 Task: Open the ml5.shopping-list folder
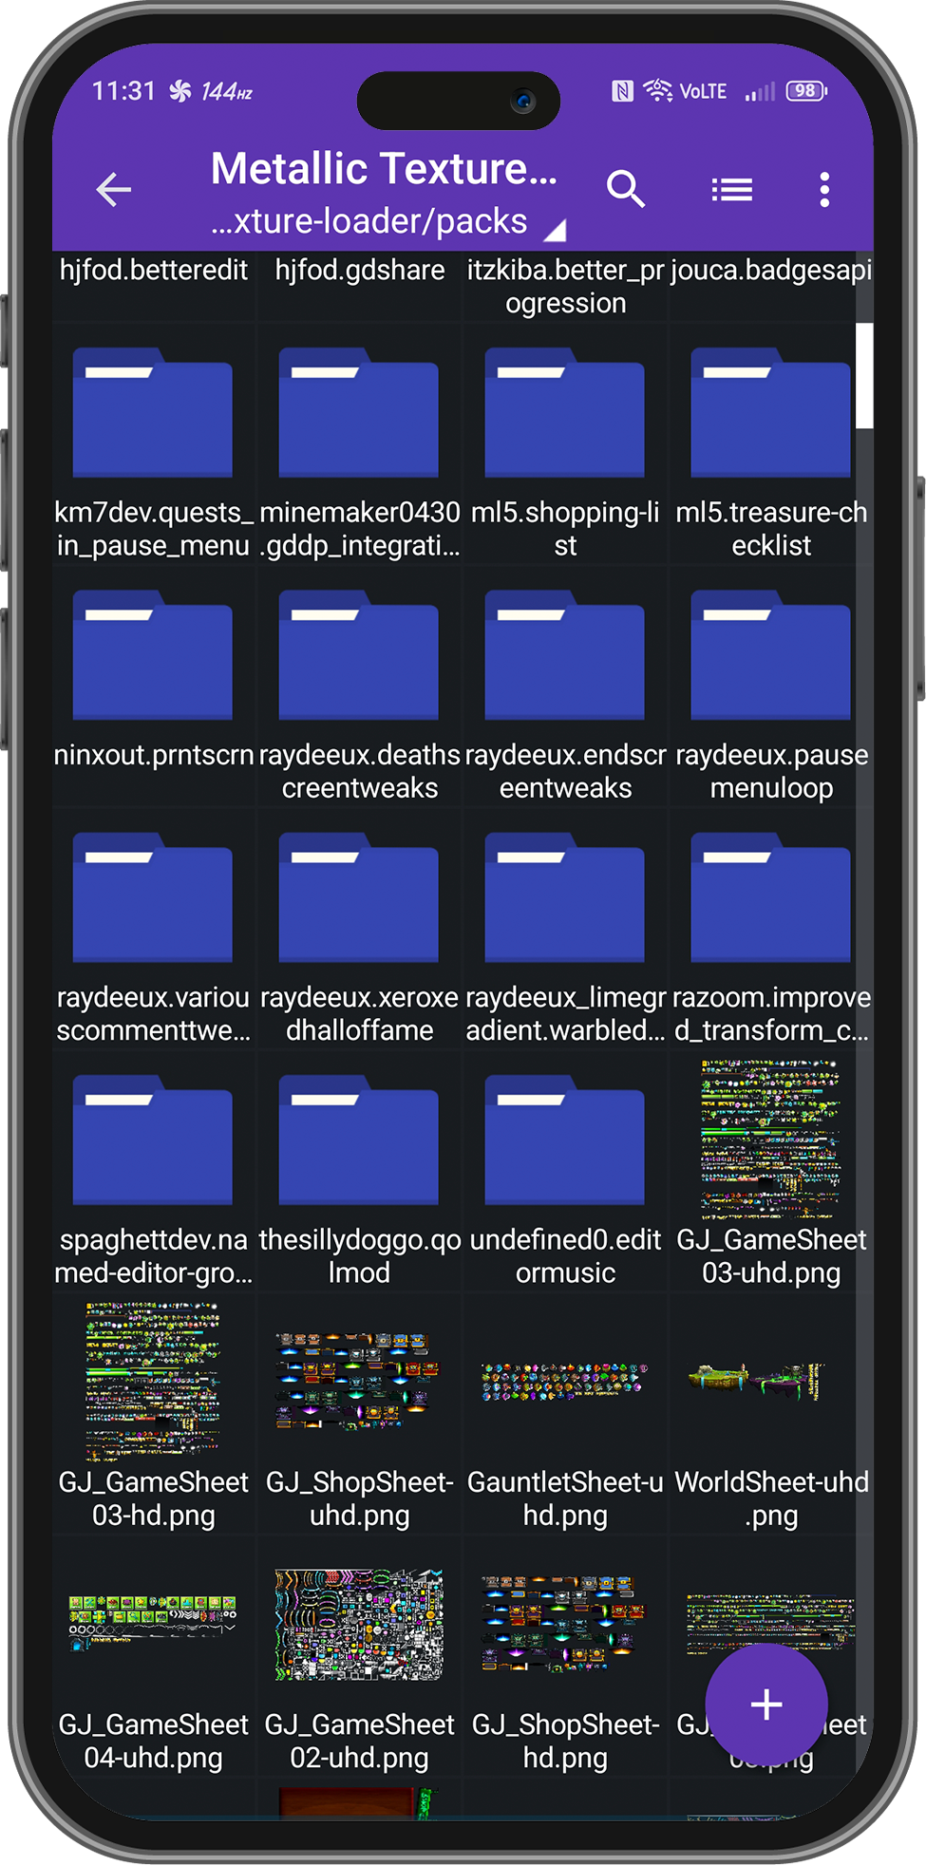pyautogui.click(x=565, y=413)
